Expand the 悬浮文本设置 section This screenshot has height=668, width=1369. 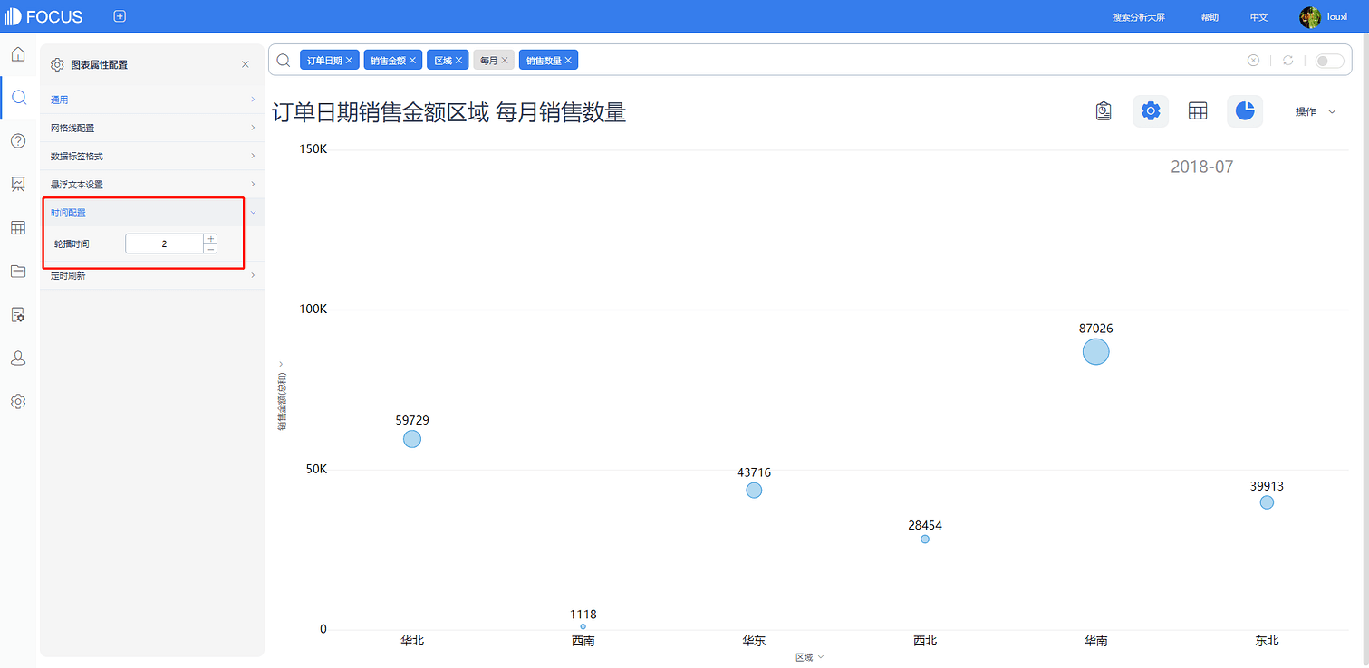[152, 184]
